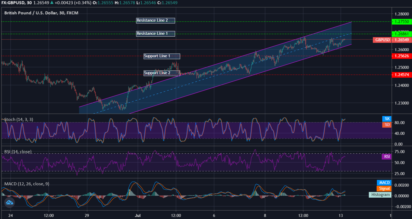
Task: Click the 1.24574 red price tag
Action: [x=402, y=75]
